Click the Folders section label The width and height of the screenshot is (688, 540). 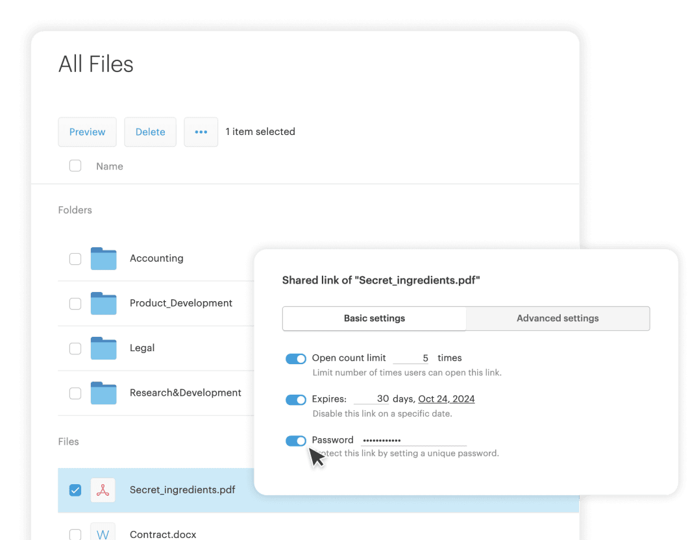75,210
